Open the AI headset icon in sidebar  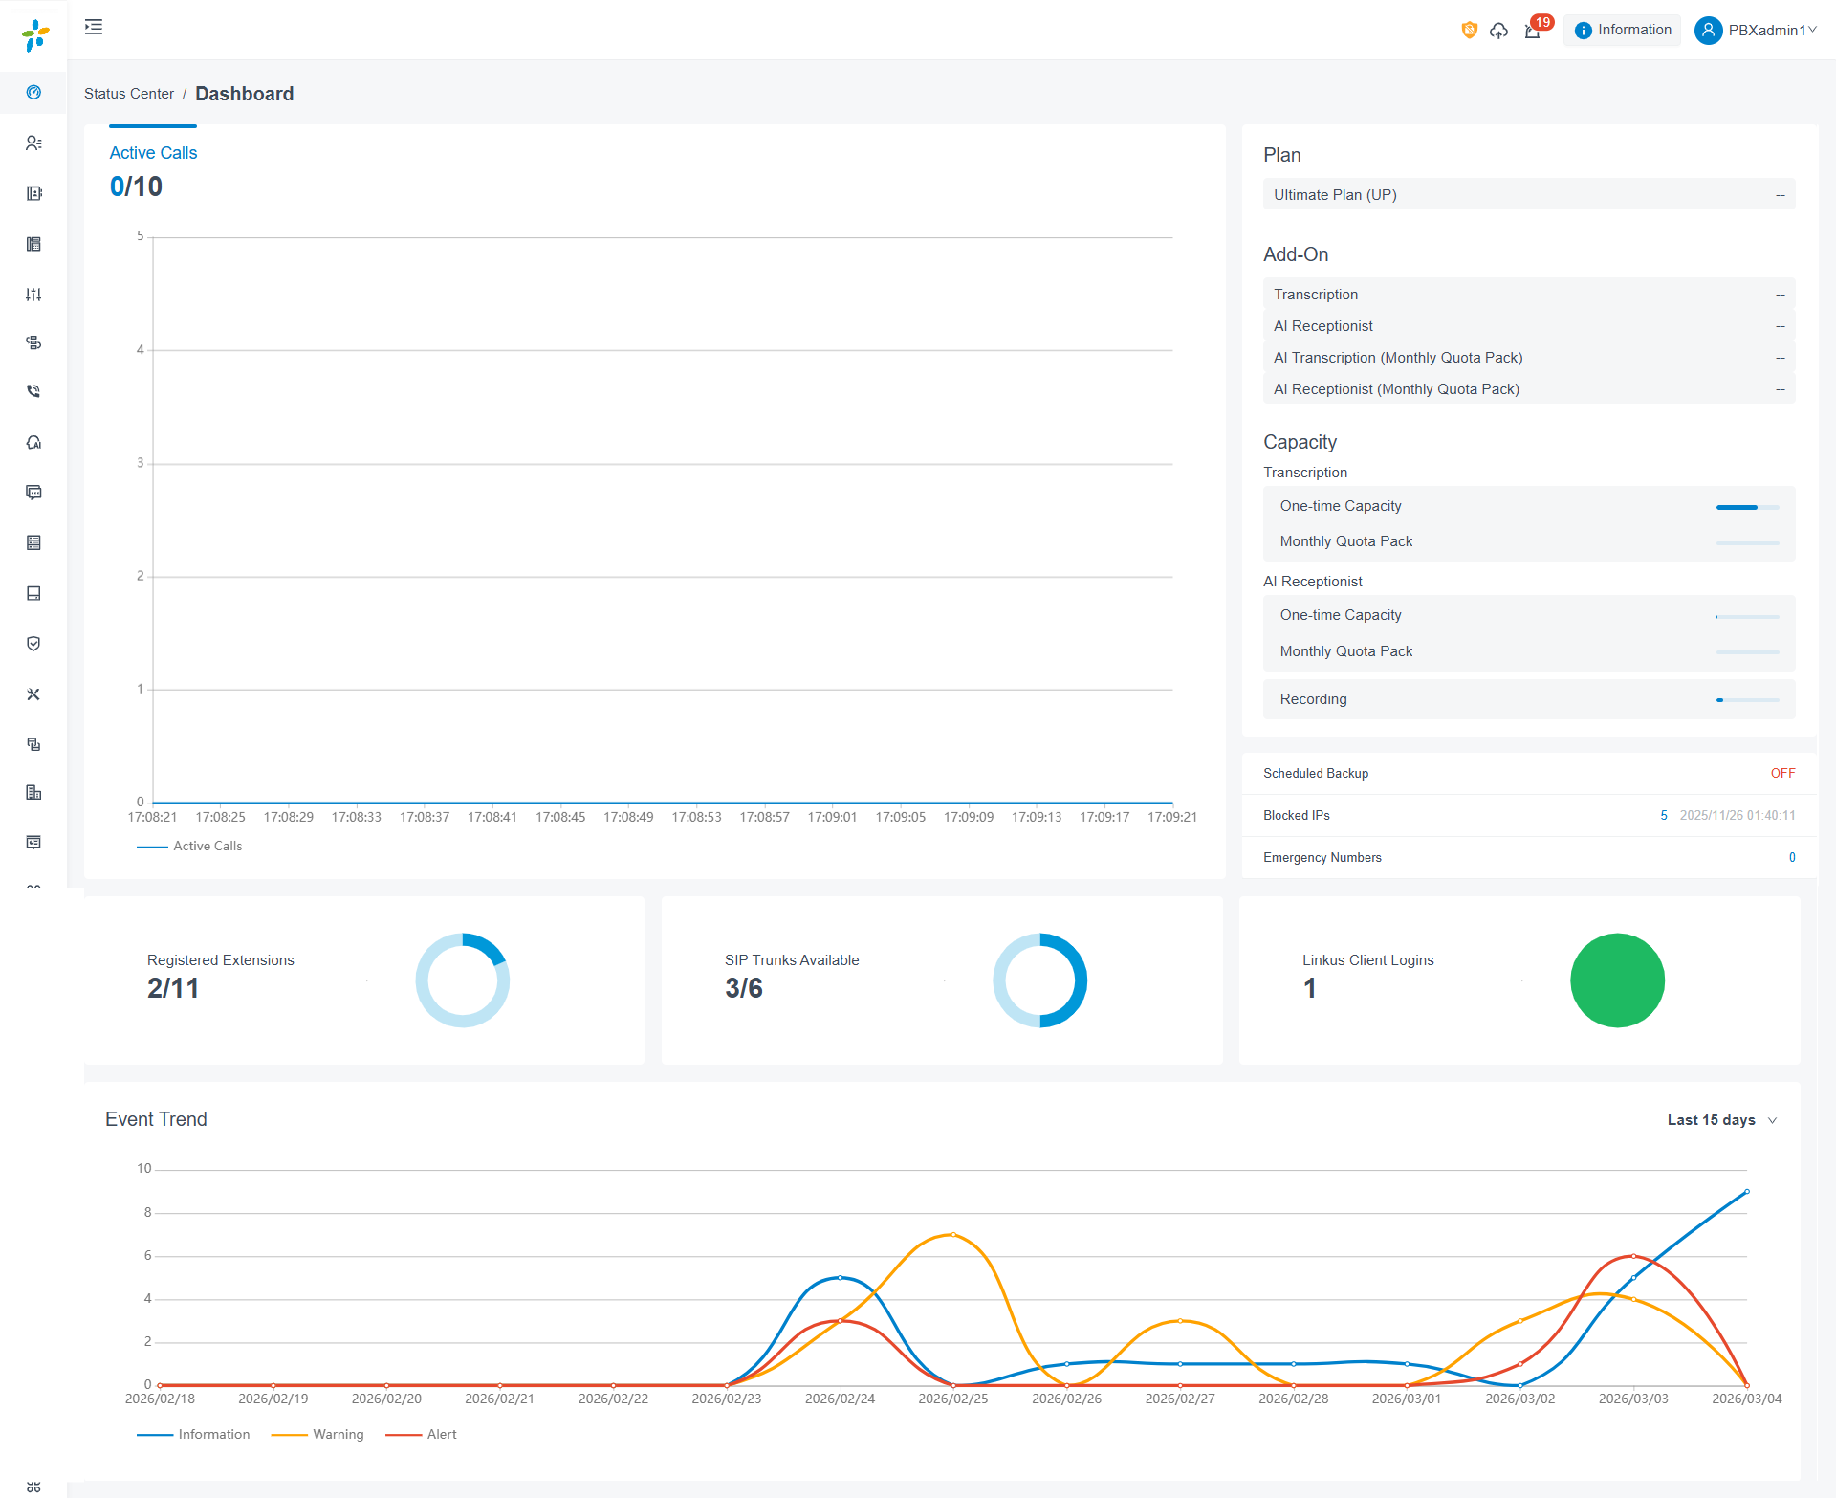point(33,442)
